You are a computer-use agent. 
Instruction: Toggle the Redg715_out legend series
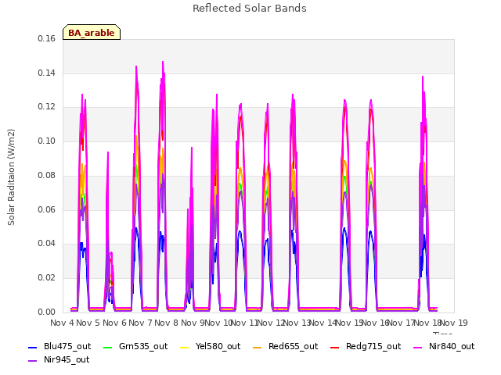click(x=366, y=347)
